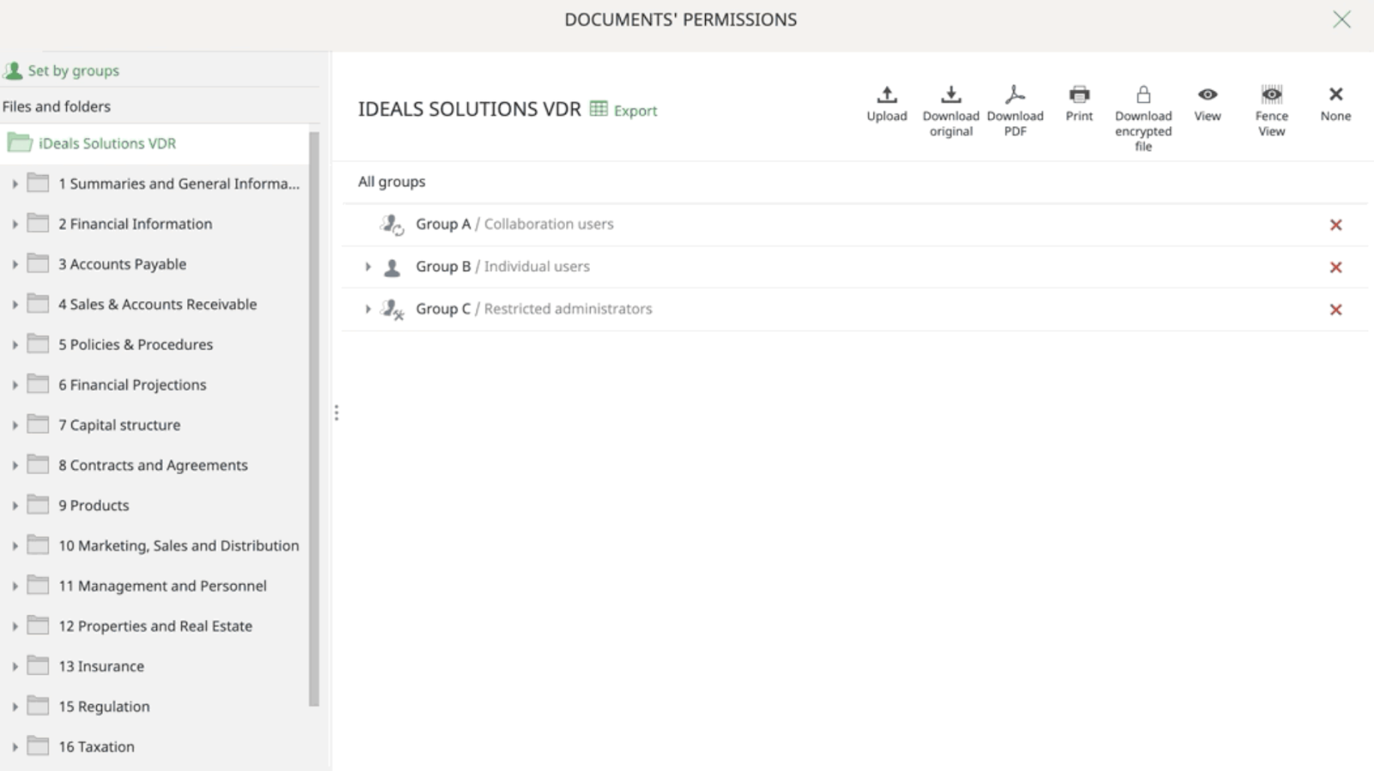Expand 10 Marketing, Sales and Distribution folder

pos(15,545)
